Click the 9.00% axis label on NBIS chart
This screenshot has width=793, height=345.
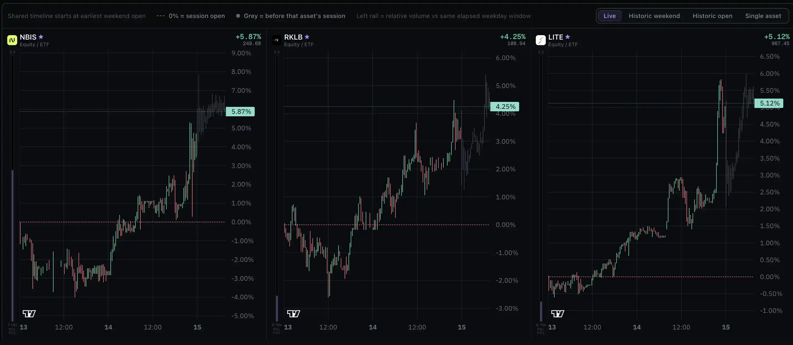click(x=241, y=53)
